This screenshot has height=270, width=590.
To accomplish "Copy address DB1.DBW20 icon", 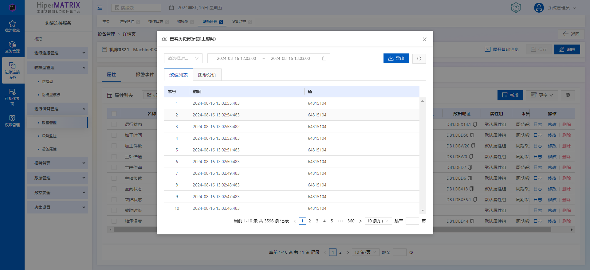I will click(x=473, y=146).
